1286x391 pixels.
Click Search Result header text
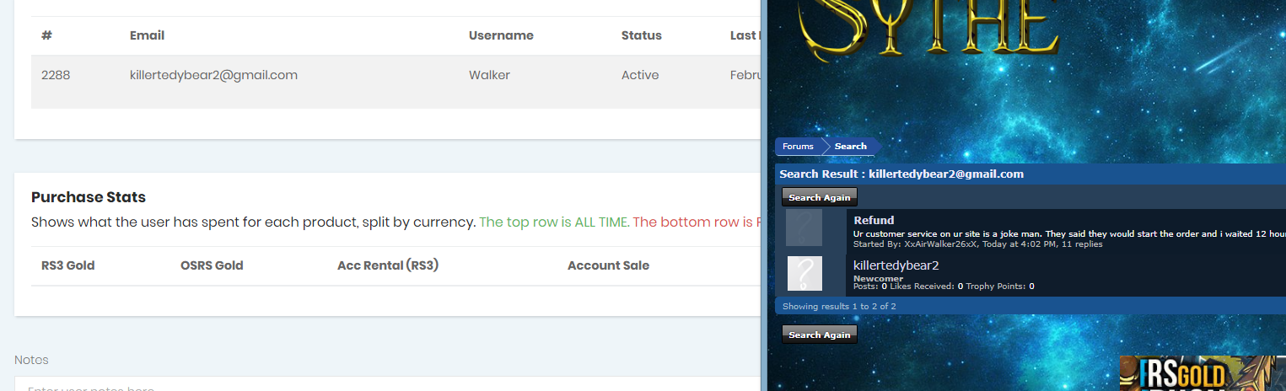[x=901, y=174]
